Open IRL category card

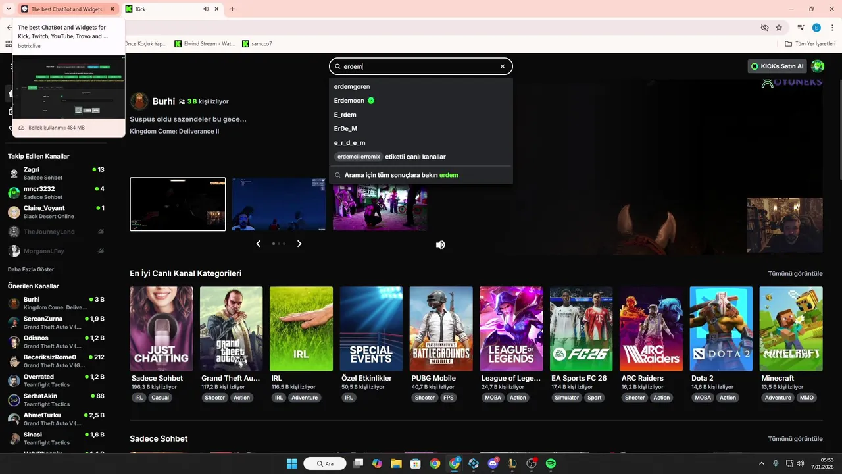(301, 329)
